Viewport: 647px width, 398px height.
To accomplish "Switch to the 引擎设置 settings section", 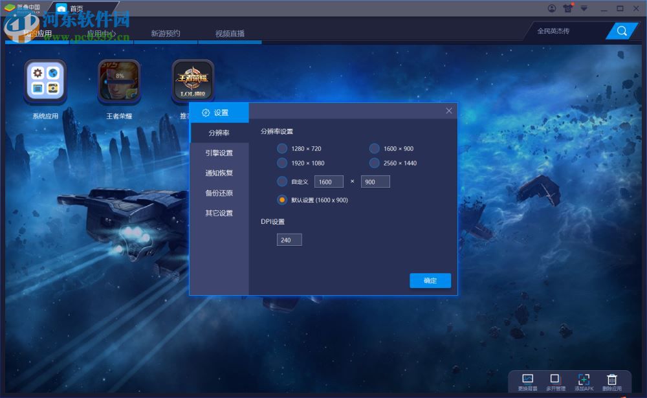I will pyautogui.click(x=219, y=153).
